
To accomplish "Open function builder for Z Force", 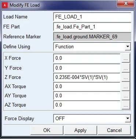I will 126,77.
